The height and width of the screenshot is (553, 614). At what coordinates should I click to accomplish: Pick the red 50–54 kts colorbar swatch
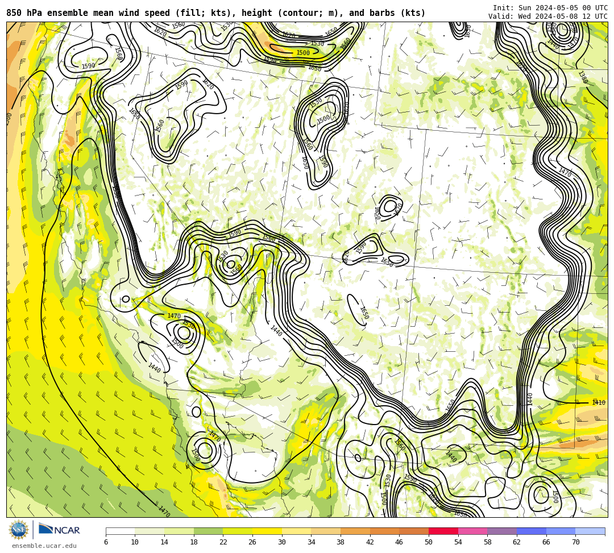tap(443, 531)
